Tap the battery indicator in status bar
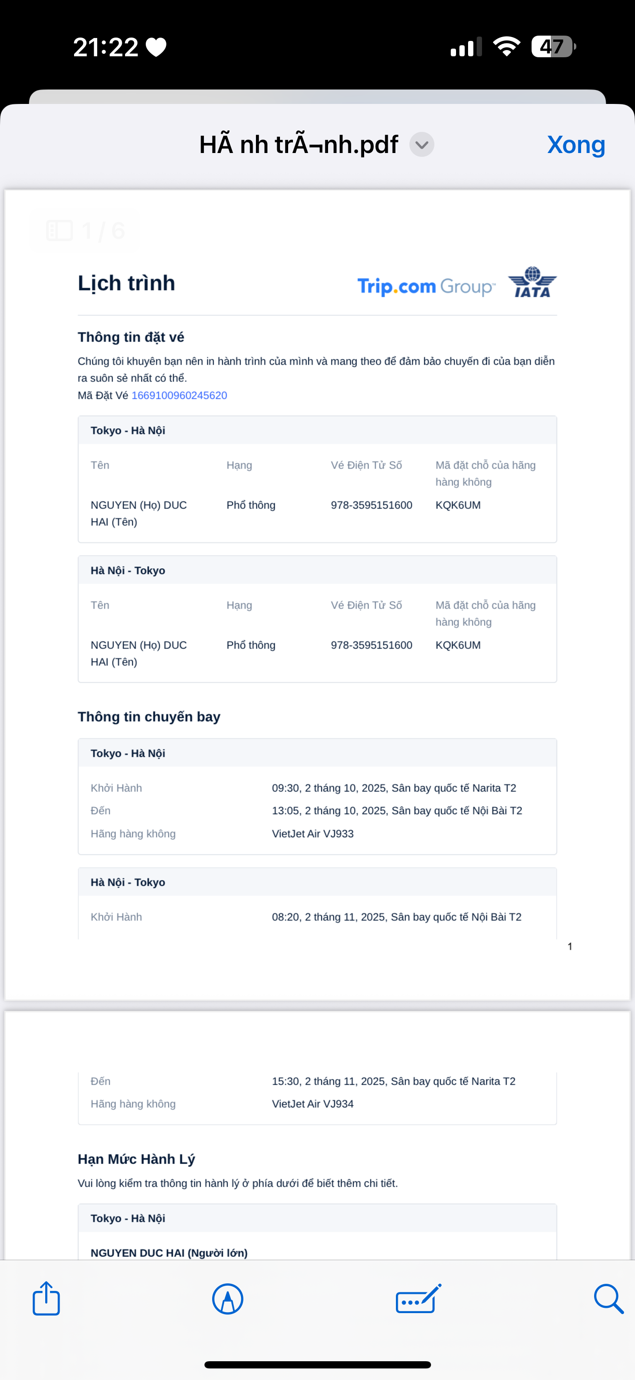Image resolution: width=635 pixels, height=1380 pixels. [x=553, y=47]
